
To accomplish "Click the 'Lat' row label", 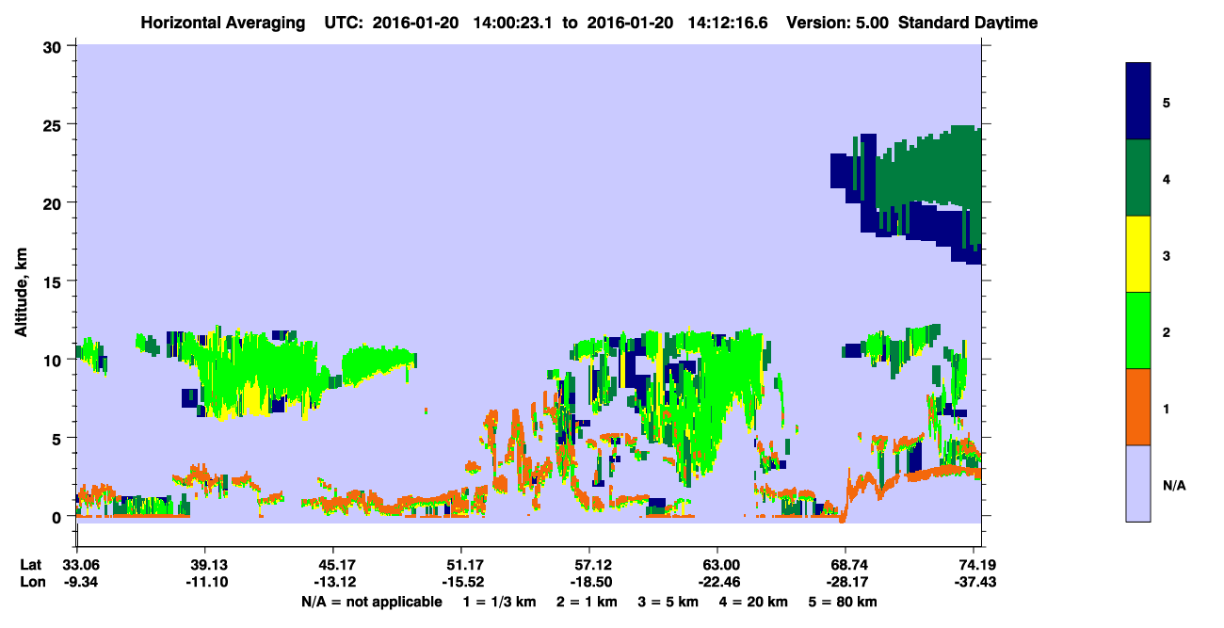I will 32,565.
